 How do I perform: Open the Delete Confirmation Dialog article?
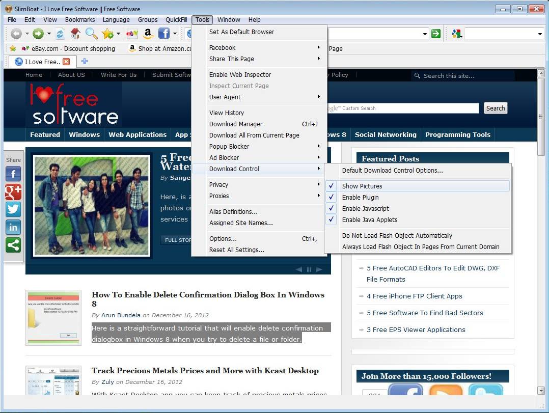(208, 299)
